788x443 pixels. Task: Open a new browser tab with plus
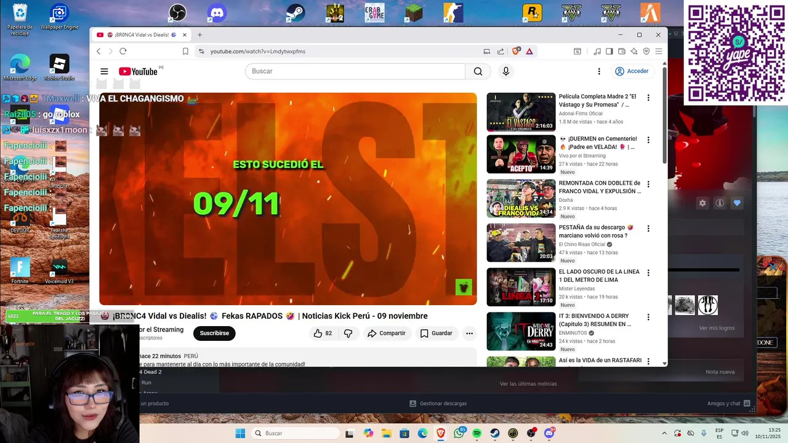tap(199, 35)
